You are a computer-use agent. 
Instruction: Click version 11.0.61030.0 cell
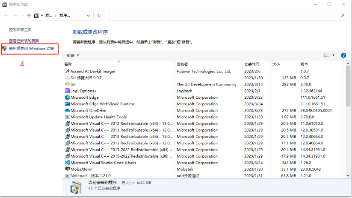tap(312, 123)
